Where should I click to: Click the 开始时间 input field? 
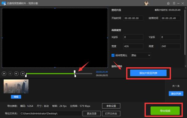tap(133, 18)
